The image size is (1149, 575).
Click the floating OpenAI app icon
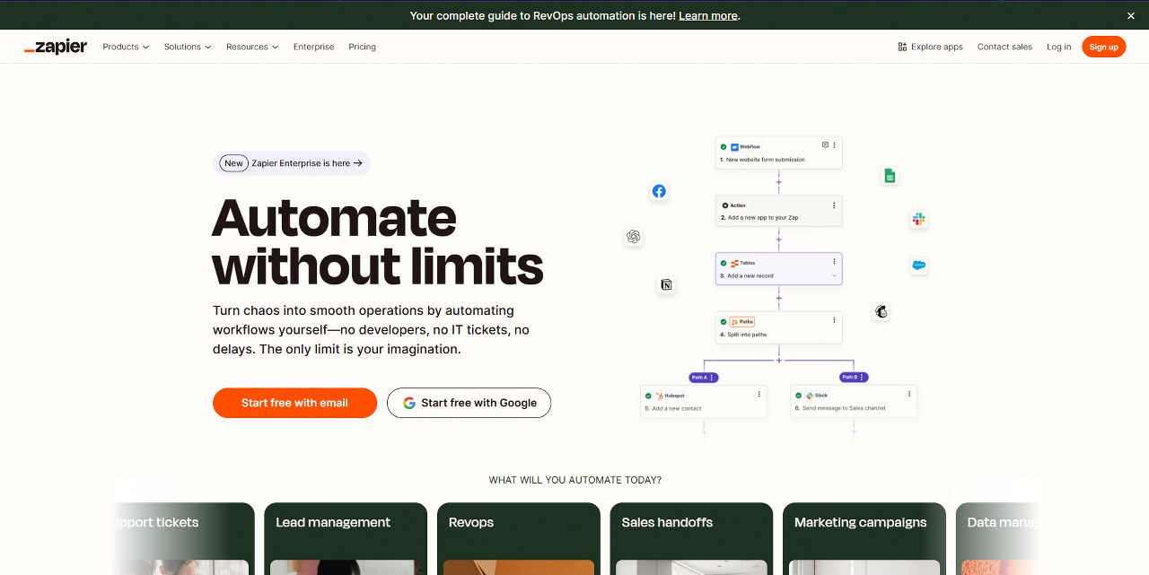634,237
